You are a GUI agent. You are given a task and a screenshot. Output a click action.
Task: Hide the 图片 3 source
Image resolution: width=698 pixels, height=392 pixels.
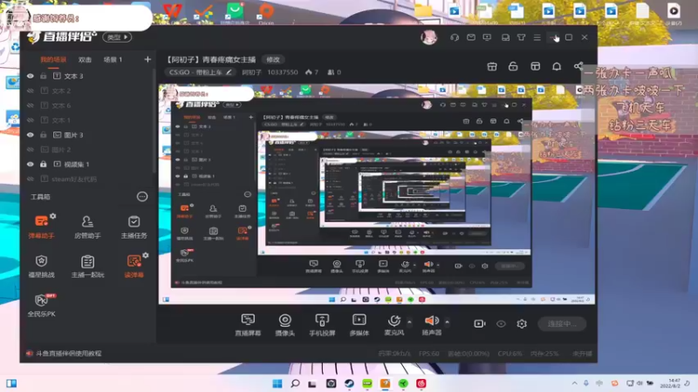coord(31,135)
